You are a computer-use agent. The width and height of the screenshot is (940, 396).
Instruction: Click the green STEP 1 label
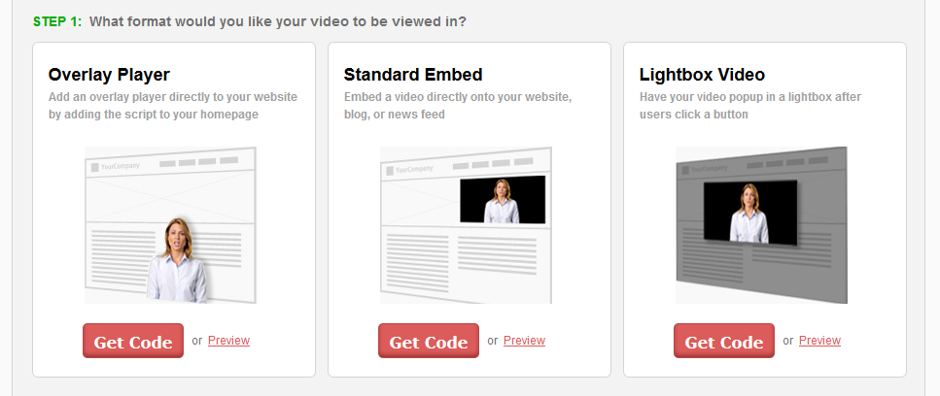[57, 21]
